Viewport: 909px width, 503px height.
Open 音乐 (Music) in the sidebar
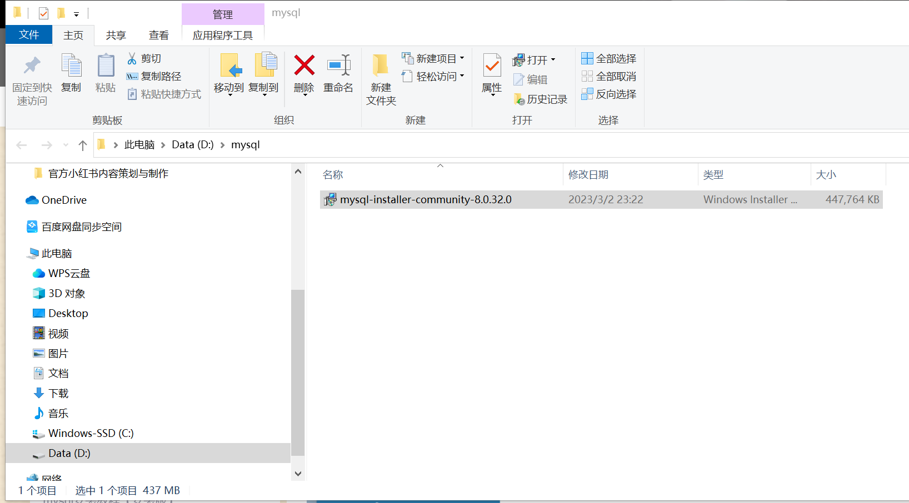point(58,413)
